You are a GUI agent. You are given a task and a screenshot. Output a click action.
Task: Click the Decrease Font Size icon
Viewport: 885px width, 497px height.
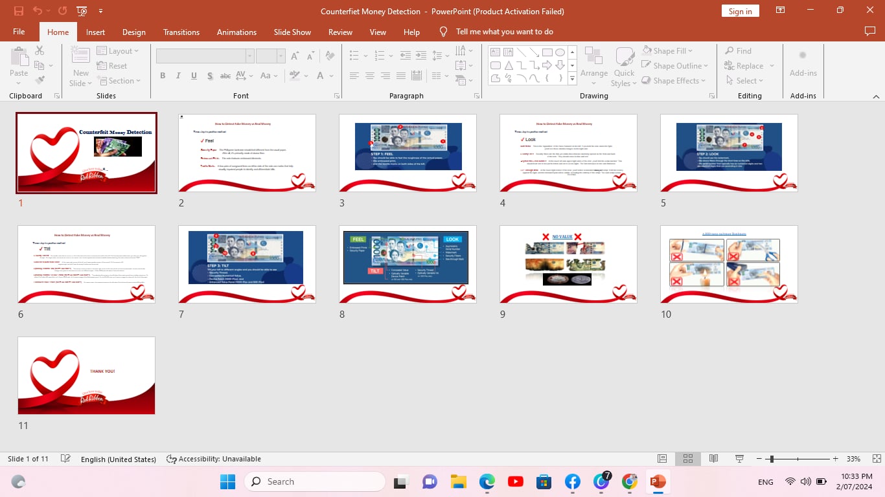click(310, 56)
